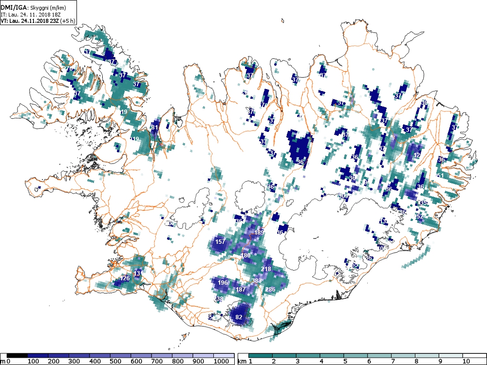The height and width of the screenshot is (365, 487).
Task: Click the 82 value near the south coast
Action: 239,317
